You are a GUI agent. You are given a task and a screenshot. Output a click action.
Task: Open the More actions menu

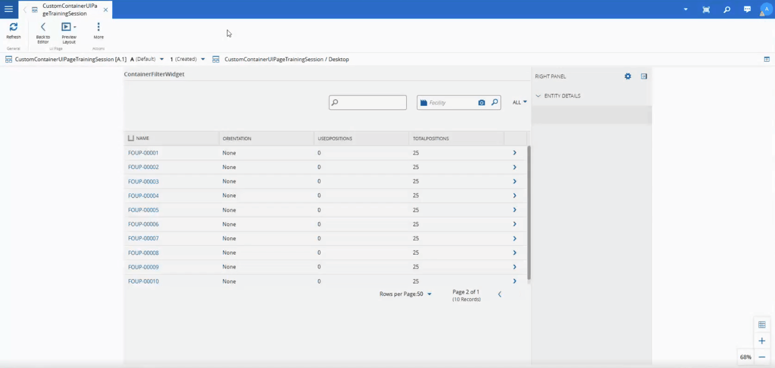(x=98, y=31)
